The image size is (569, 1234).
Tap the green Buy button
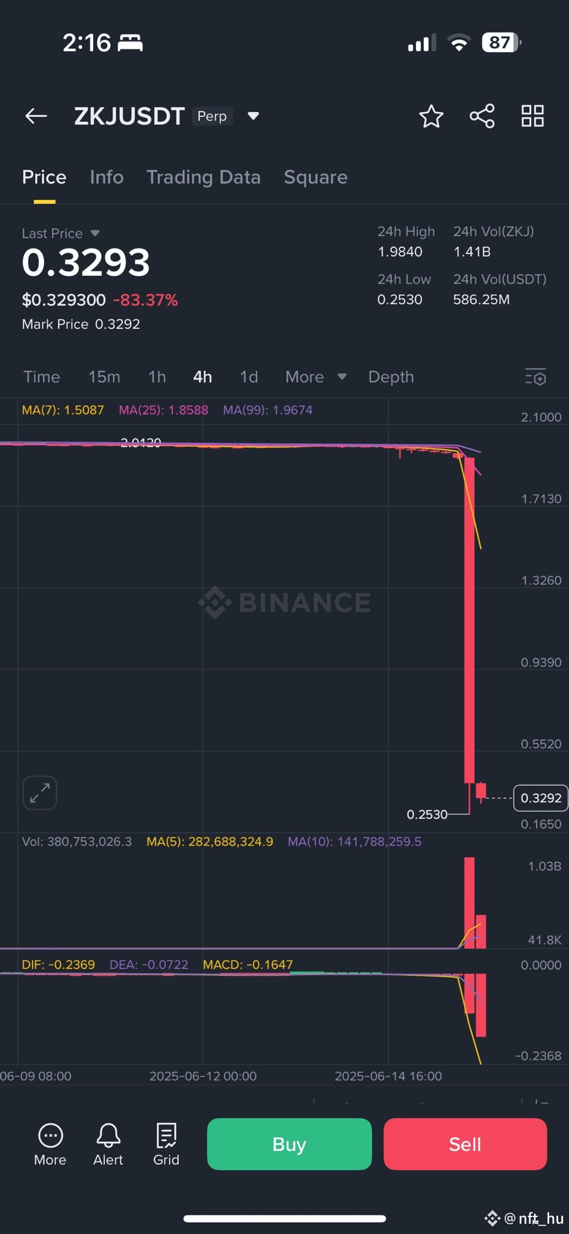289,1144
